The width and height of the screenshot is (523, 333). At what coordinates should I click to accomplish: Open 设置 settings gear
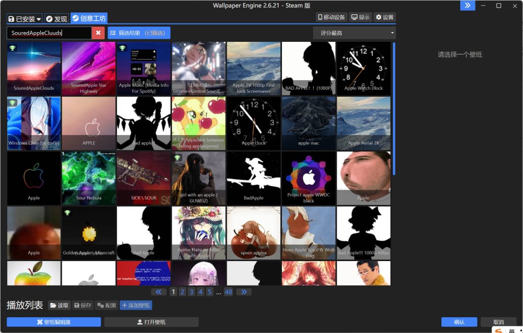385,17
